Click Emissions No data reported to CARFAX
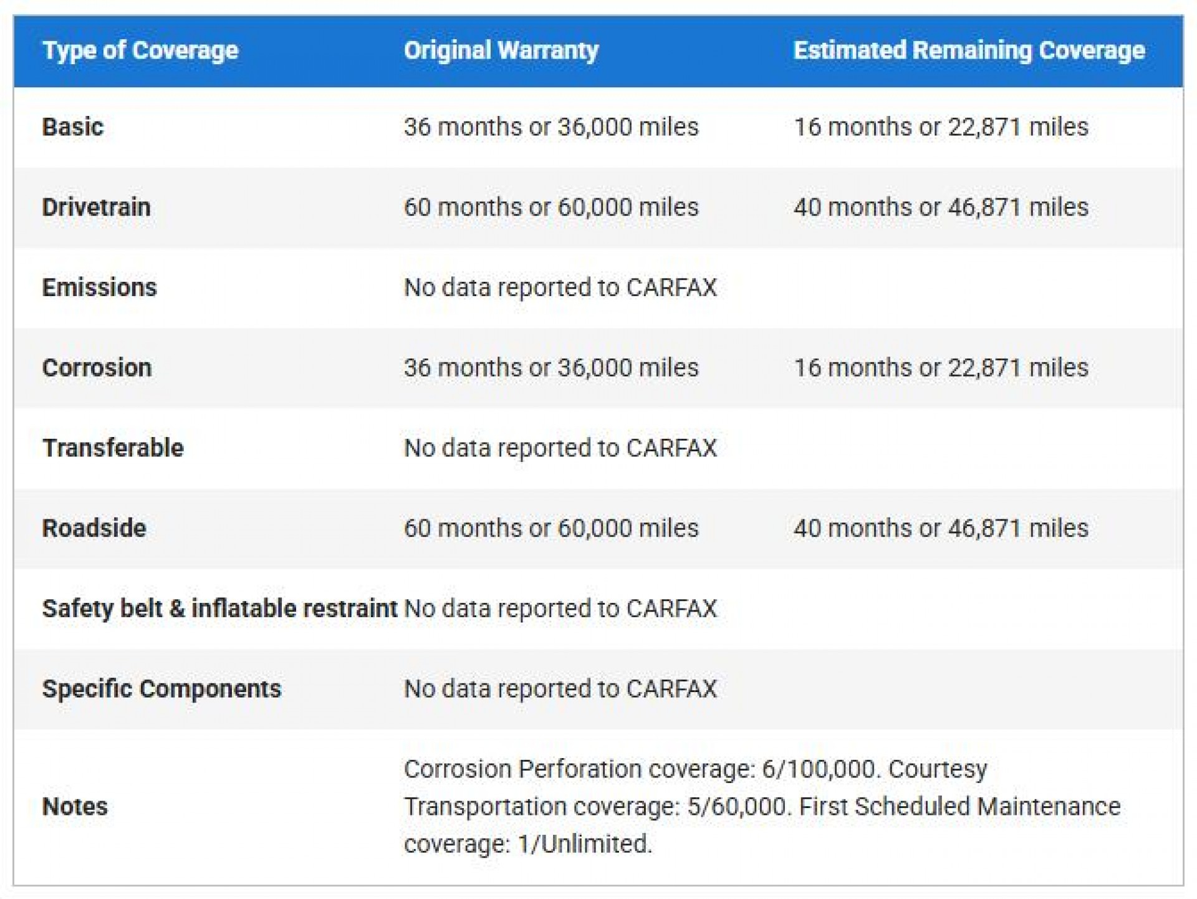Image resolution: width=1197 pixels, height=899 pixels. 560,287
